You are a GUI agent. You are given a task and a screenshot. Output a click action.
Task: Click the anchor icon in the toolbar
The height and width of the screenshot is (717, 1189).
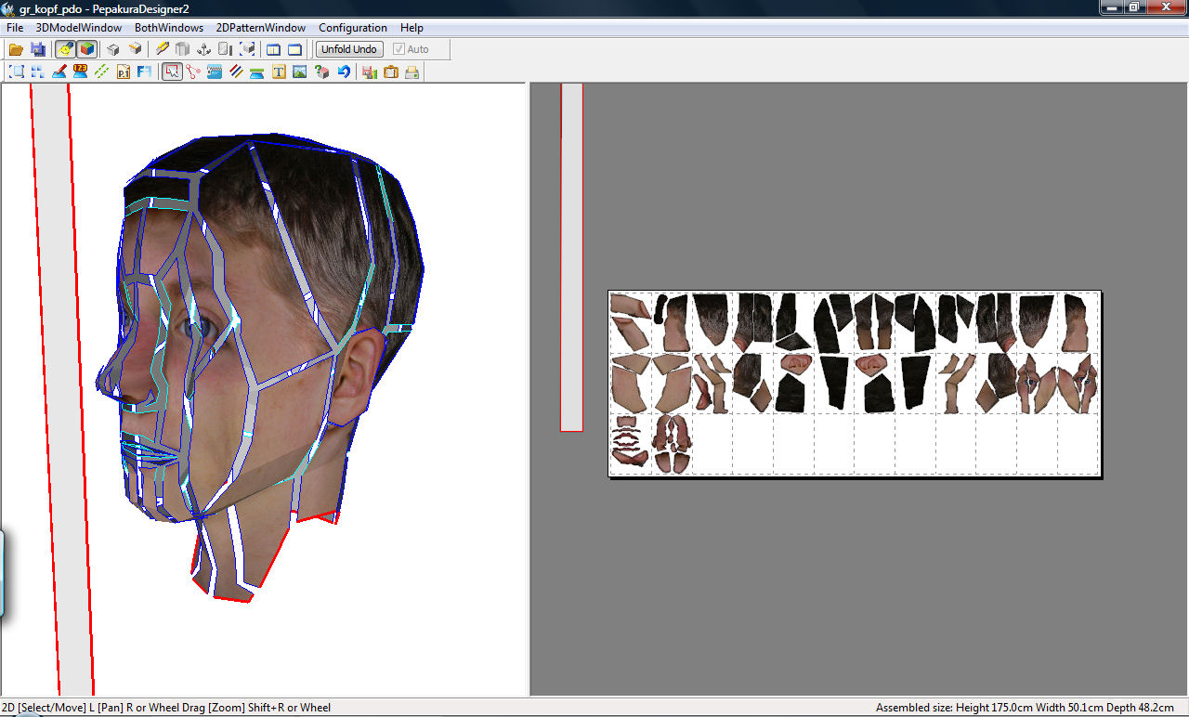(204, 49)
